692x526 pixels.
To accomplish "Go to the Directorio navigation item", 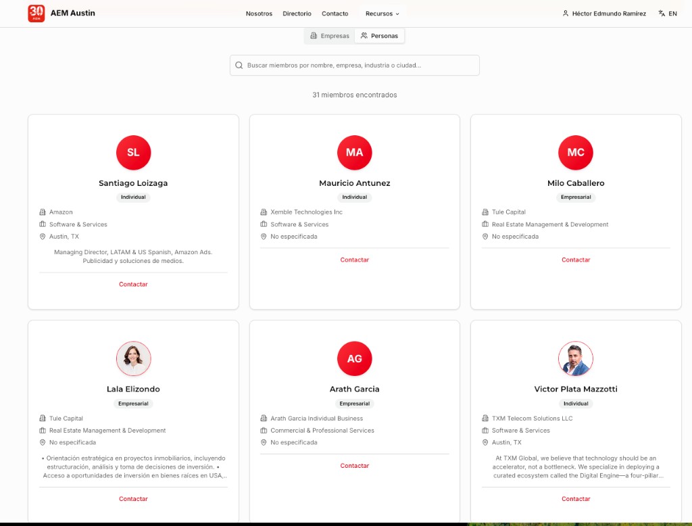I will click(297, 14).
